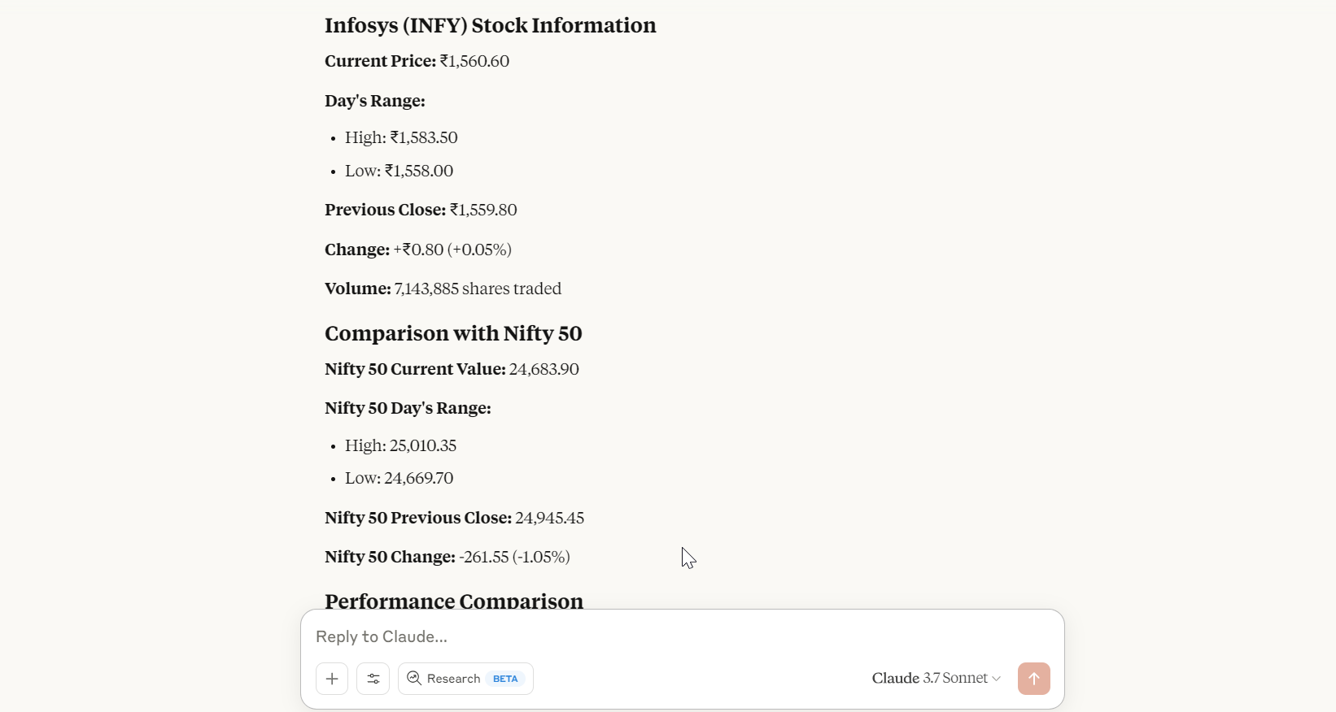The height and width of the screenshot is (712, 1336).
Task: Click the send message arrow button
Action: pos(1034,679)
